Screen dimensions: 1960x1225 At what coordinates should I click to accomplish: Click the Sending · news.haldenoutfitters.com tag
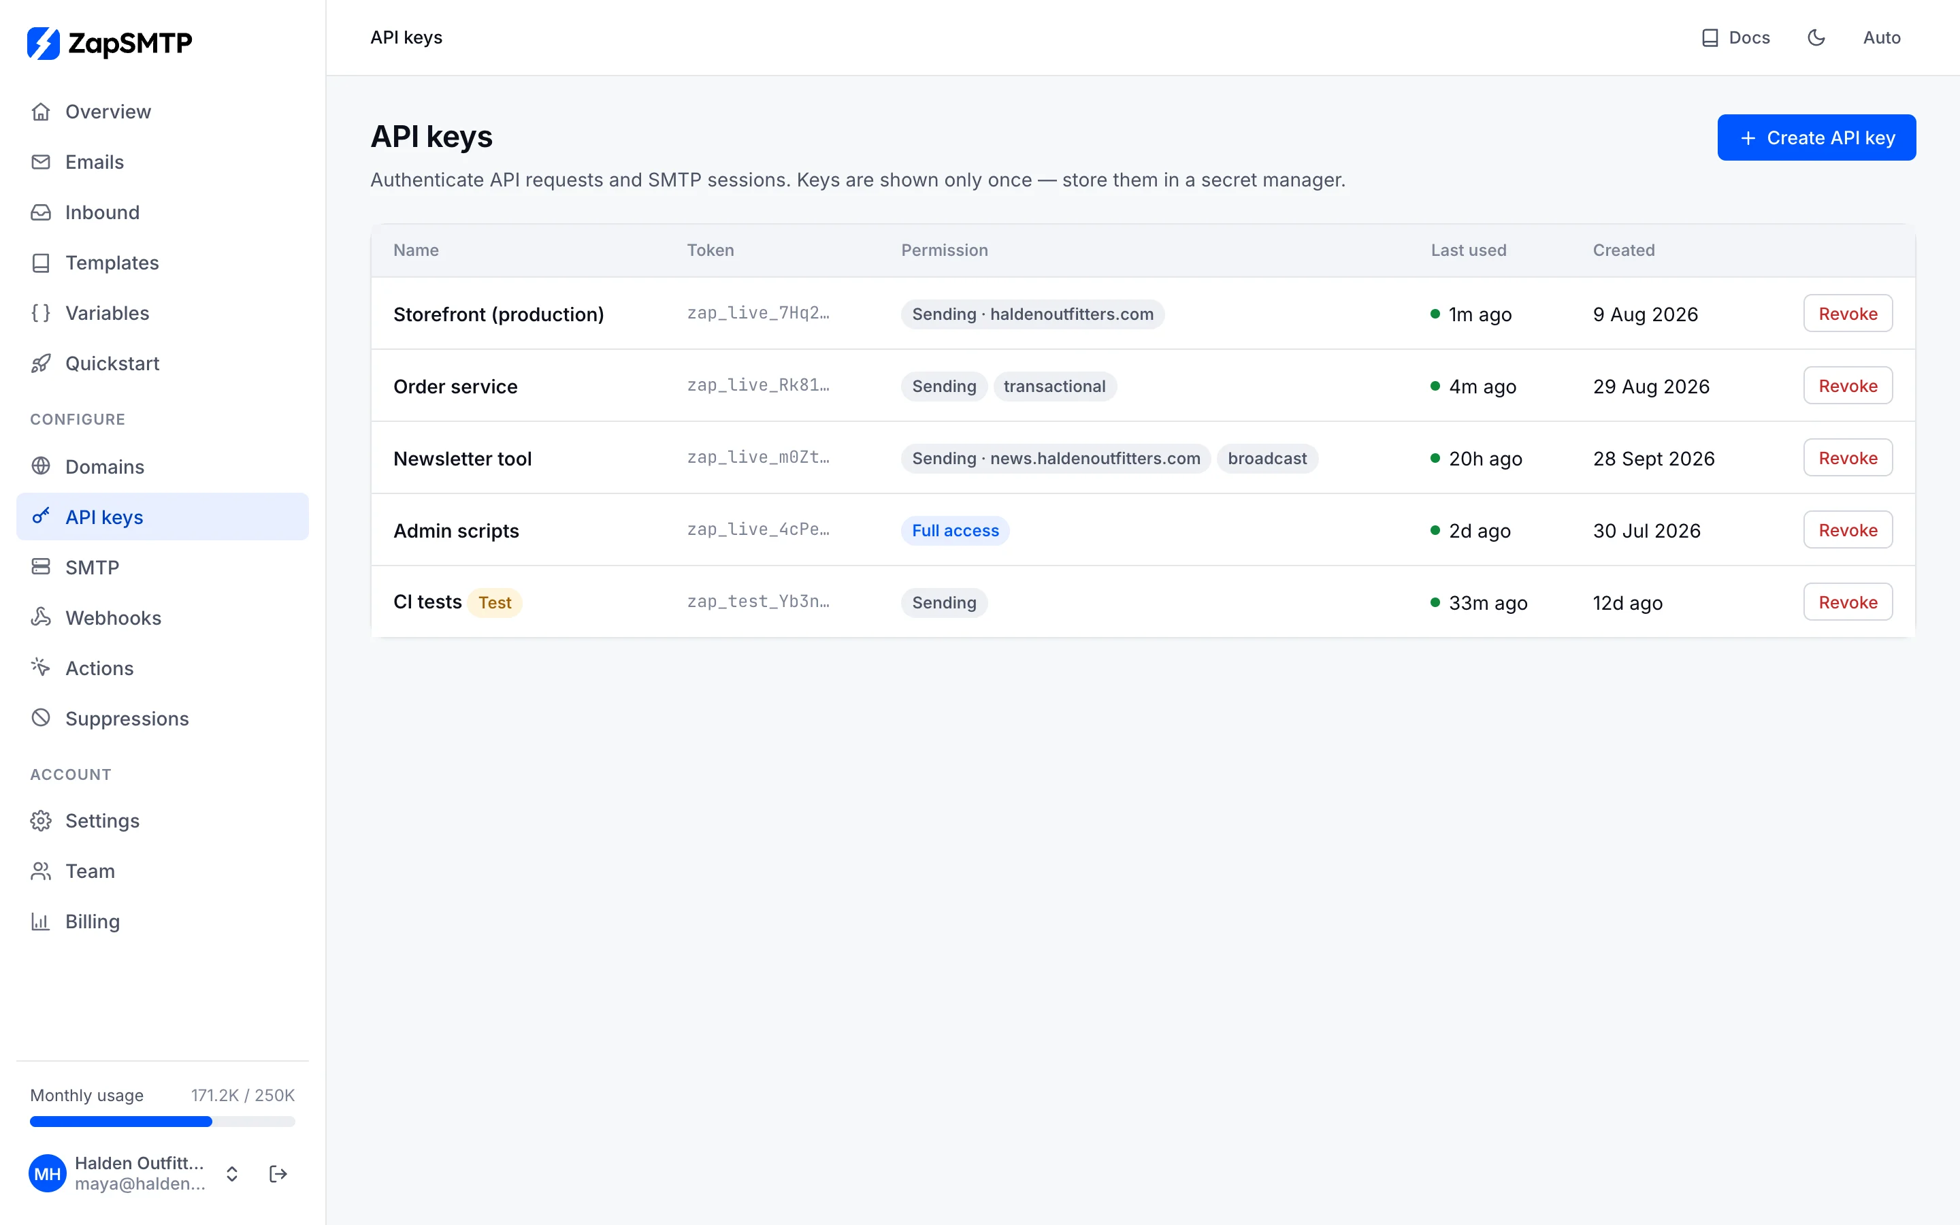[x=1056, y=459]
